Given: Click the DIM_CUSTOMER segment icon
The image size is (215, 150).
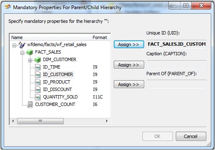Looking at the screenshot, I should pyautogui.click(x=37, y=60).
